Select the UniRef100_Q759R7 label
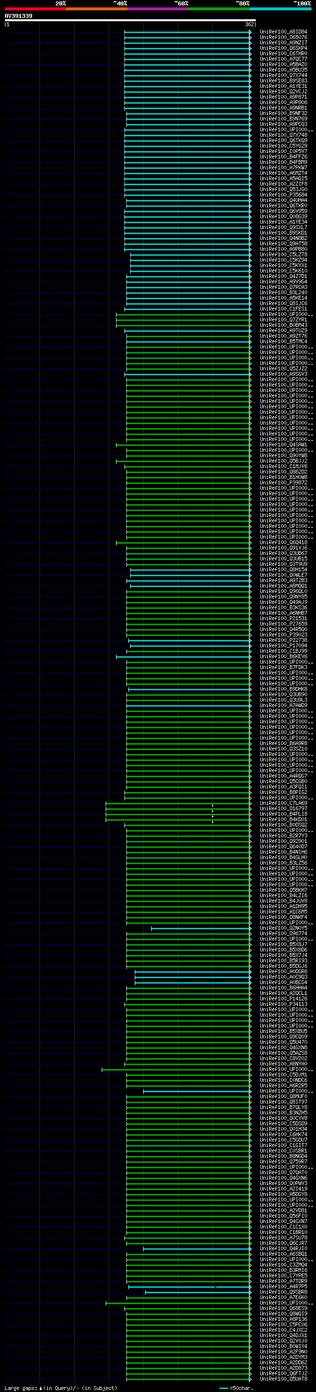Image resolution: width=316 pixels, height=1392 pixels. click(283, 1161)
